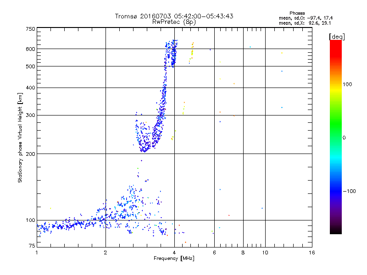Screen dimensions: 367x275
Task: Click the 'mean, sd,X: 92.6, 29.1' line
Action: pos(305,23)
